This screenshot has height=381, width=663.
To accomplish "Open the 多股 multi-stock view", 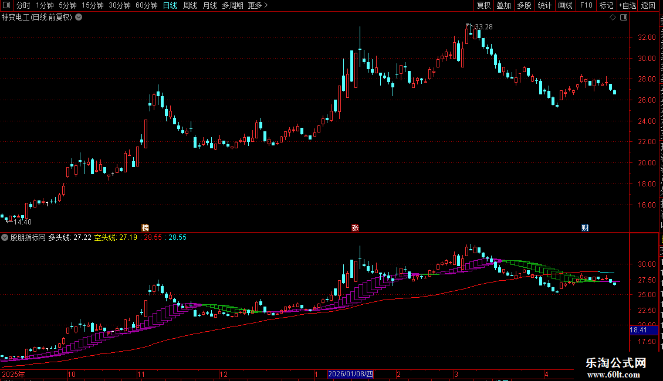I will (x=524, y=5).
